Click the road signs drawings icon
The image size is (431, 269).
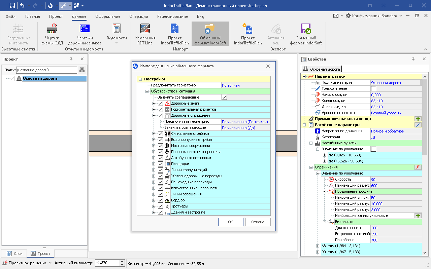pos(85,29)
